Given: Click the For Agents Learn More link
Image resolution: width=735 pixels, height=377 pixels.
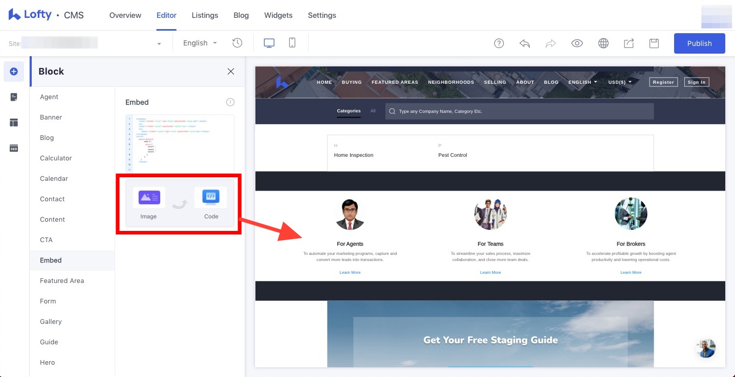Looking at the screenshot, I should click(x=350, y=272).
